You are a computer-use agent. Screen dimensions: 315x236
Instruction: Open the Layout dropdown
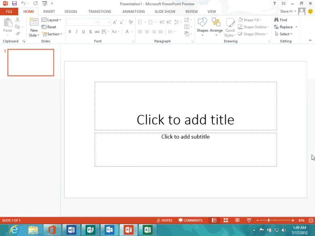point(51,20)
